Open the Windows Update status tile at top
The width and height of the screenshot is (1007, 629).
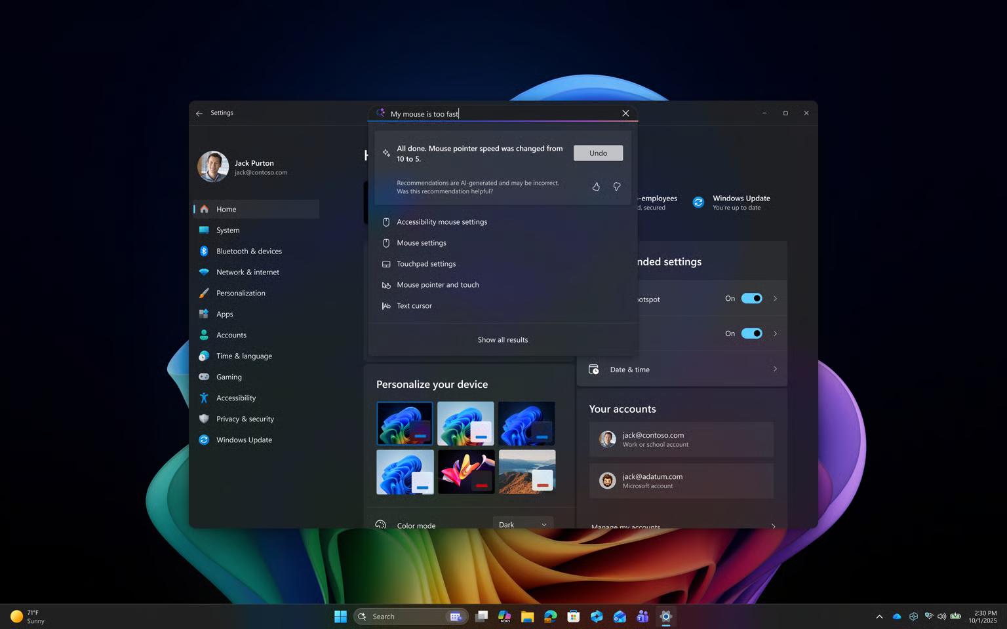point(732,202)
